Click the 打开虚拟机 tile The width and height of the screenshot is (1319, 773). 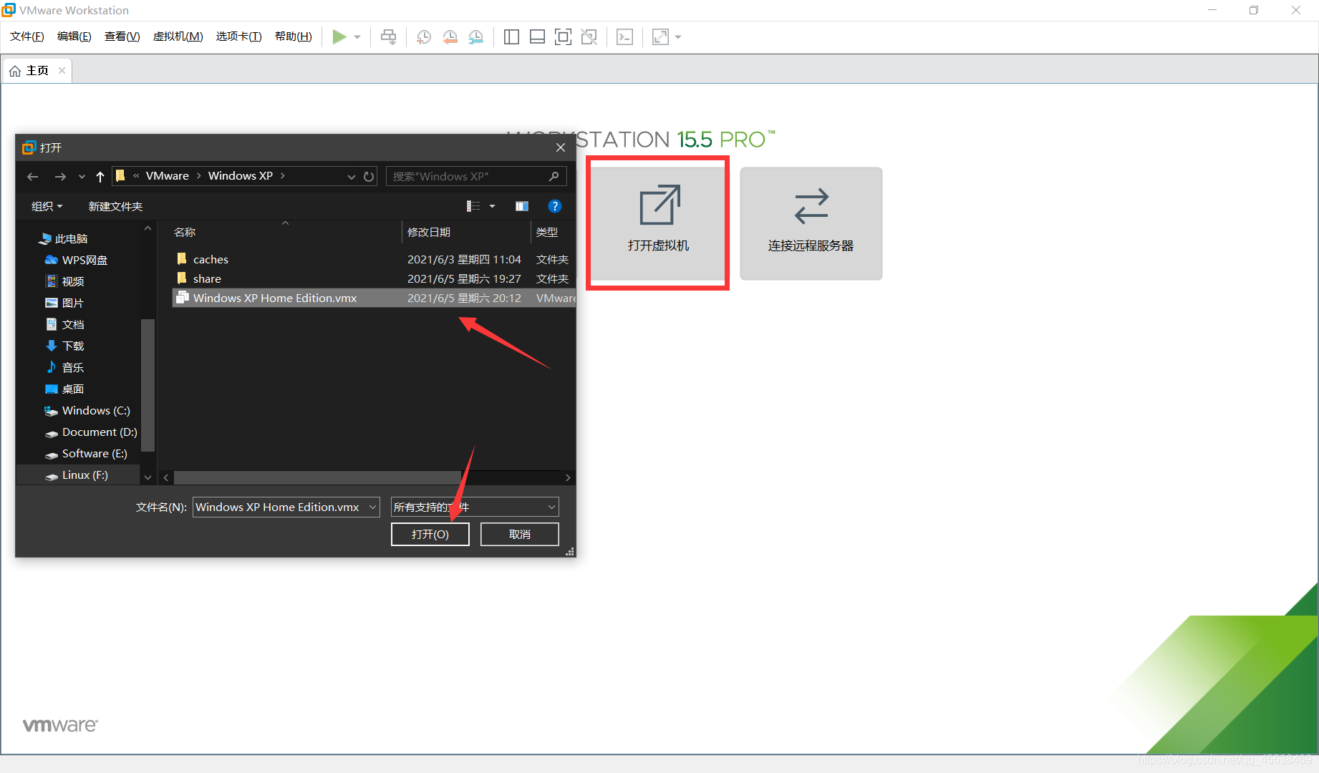(x=658, y=223)
